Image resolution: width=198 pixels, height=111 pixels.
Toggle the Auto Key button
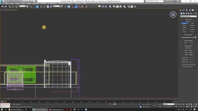pos(160,104)
